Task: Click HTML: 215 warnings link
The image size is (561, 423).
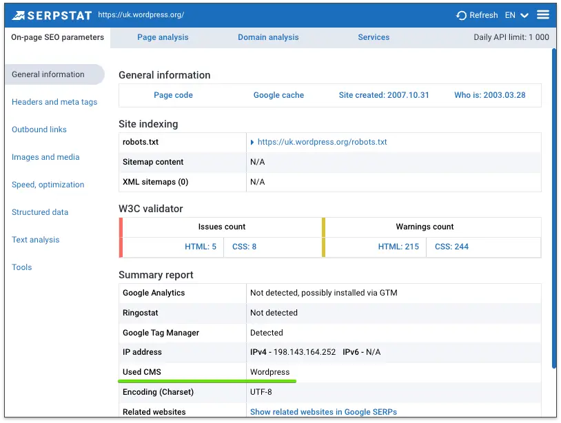Action: point(398,247)
